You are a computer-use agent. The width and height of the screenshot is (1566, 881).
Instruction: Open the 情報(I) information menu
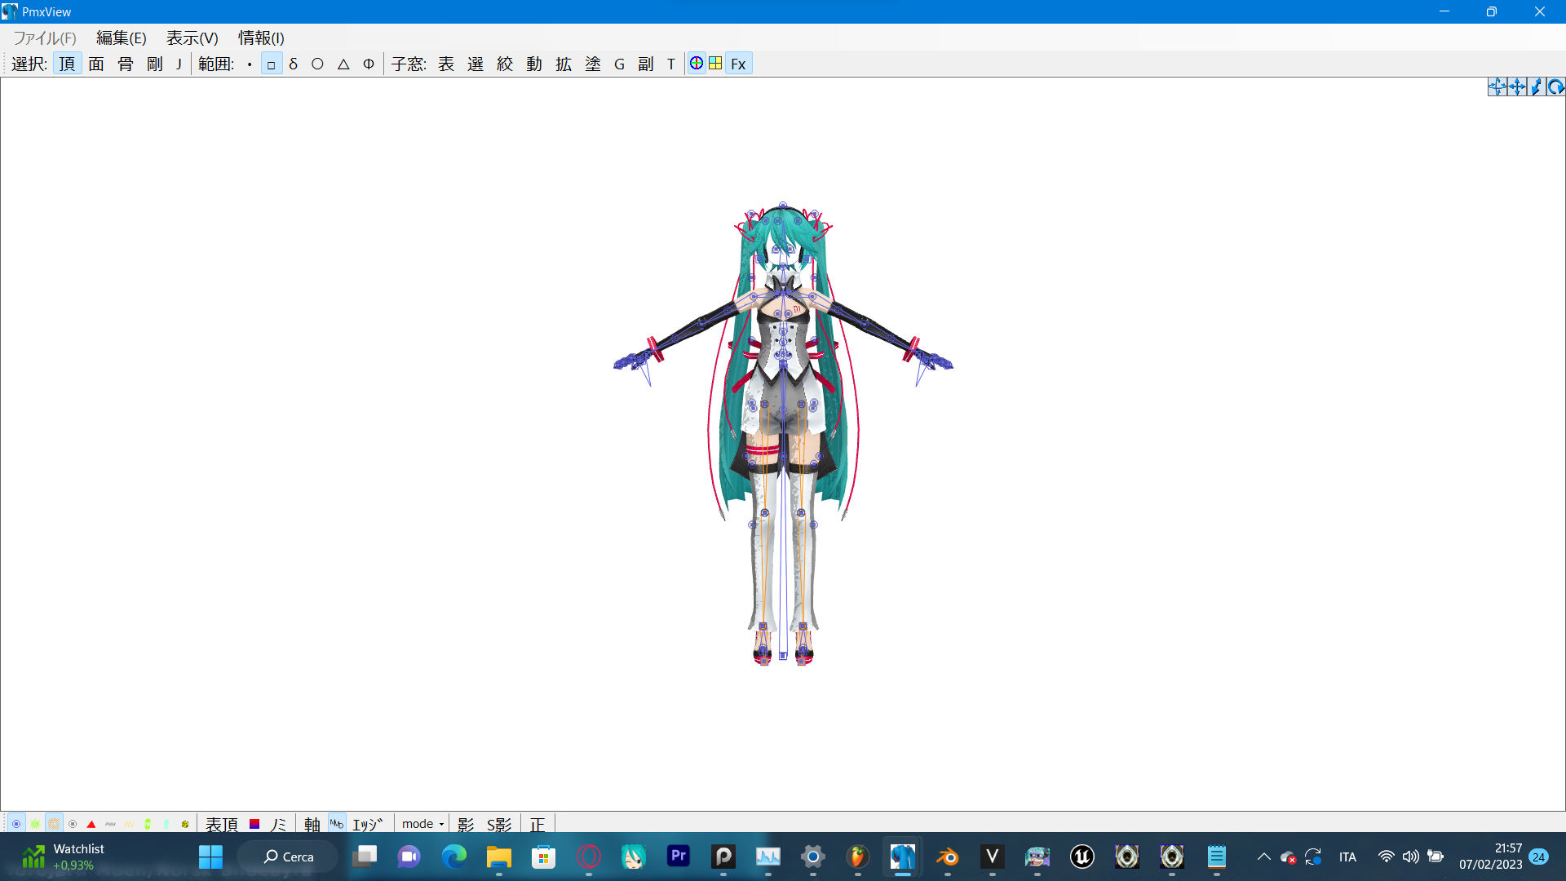(259, 38)
